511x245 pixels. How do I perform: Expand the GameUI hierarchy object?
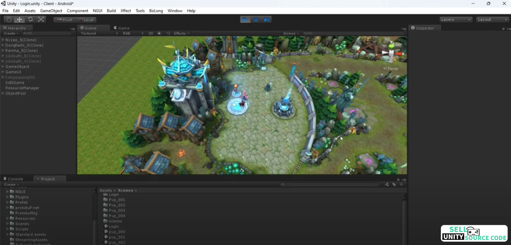click(x=3, y=72)
